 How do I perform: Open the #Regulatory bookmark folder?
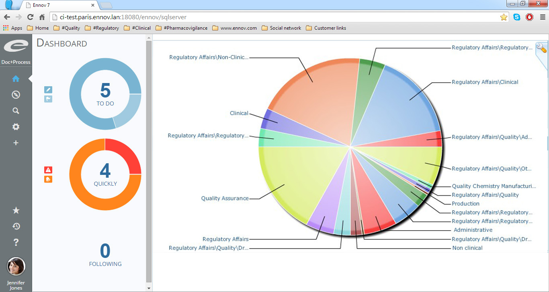102,28
